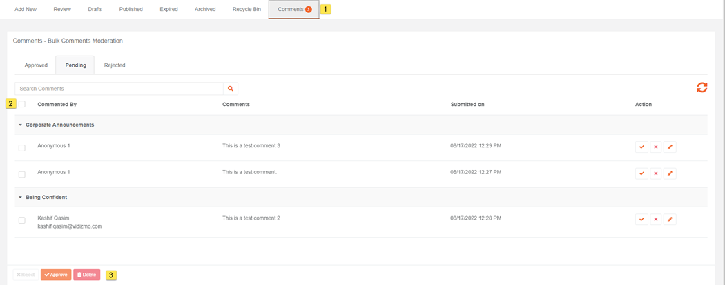The image size is (725, 285).
Task: Focus the Search Comments field
Action: coord(119,89)
